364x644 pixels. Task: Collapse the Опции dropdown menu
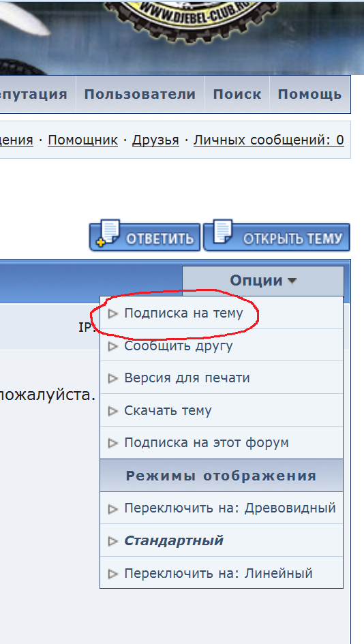coord(263,281)
